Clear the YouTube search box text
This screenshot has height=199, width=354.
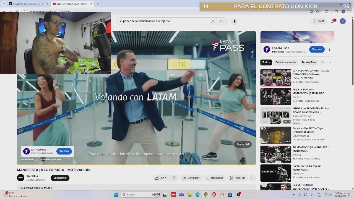[x=213, y=21]
